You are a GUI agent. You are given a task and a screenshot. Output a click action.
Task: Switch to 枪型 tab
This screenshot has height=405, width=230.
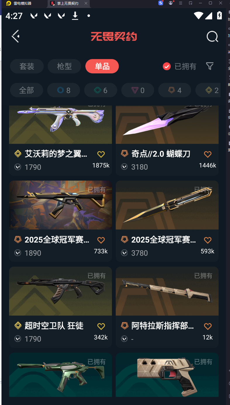(64, 66)
